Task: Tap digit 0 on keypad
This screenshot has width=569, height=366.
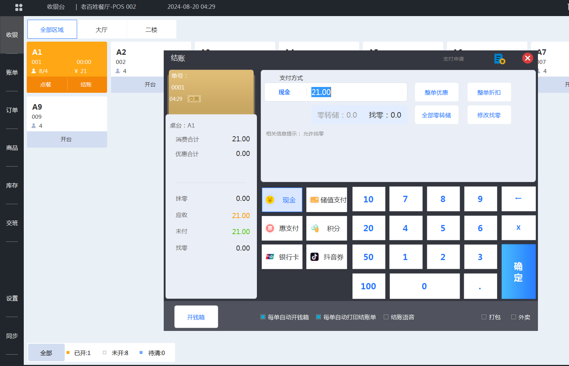Action: click(424, 286)
